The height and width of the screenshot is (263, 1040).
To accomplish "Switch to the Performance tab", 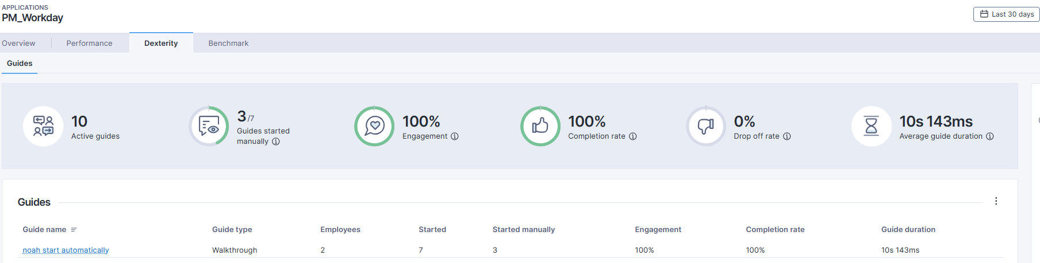I will 89,44.
